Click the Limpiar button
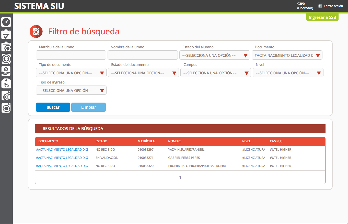 pyautogui.click(x=88, y=107)
